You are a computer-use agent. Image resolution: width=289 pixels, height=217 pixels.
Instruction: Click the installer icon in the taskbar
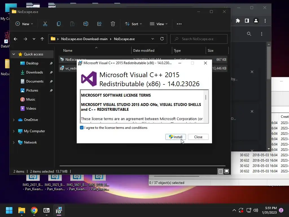tap(59, 210)
